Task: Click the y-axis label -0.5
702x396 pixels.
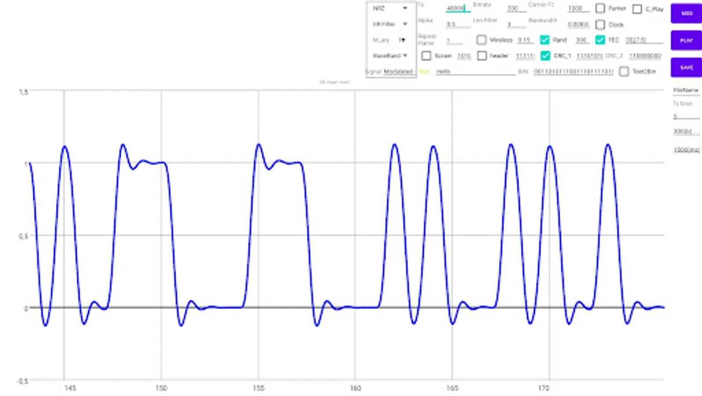Action: 22,381
